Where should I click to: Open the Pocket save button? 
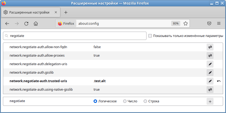(209, 23)
